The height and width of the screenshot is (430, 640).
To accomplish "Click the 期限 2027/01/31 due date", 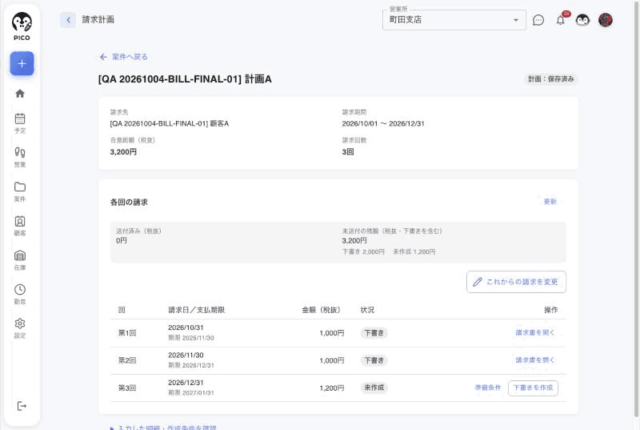I will click(x=191, y=392).
